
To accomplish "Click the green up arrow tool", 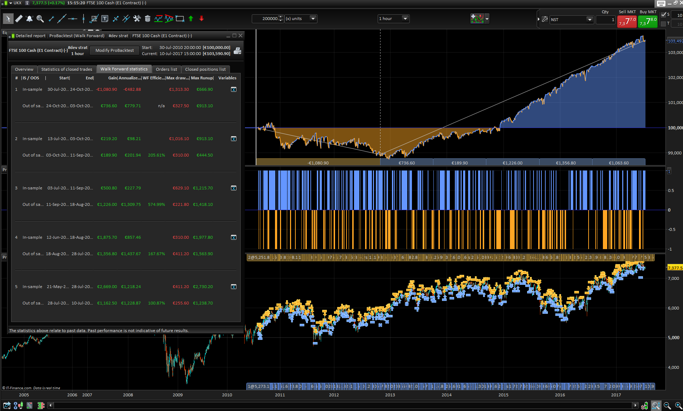I will click(191, 19).
